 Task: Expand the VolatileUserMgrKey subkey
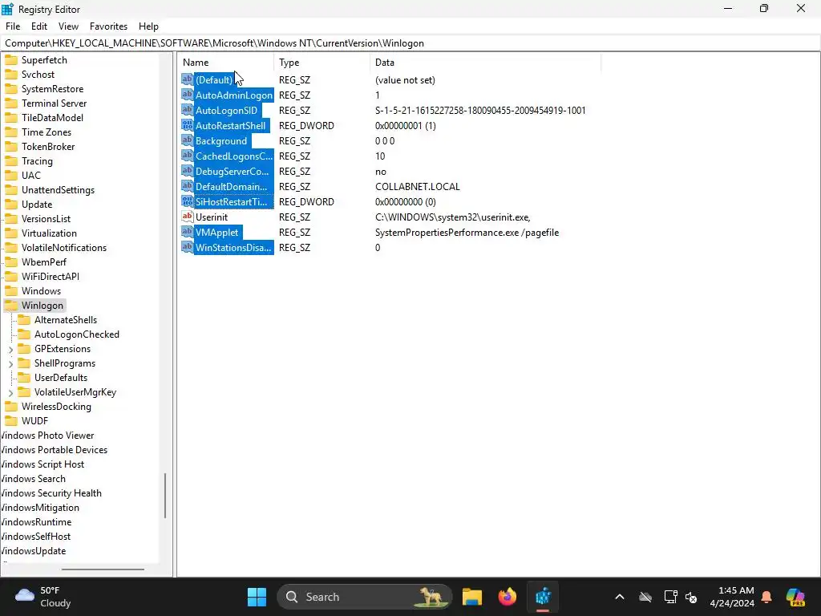(10, 392)
